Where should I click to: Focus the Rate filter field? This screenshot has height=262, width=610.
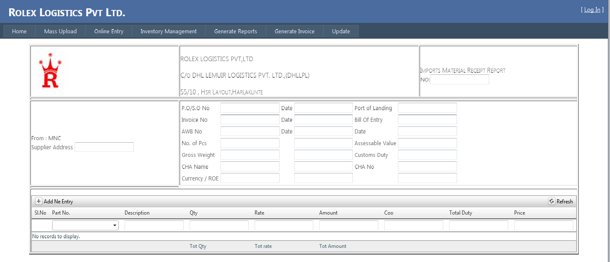pyautogui.click(x=284, y=225)
